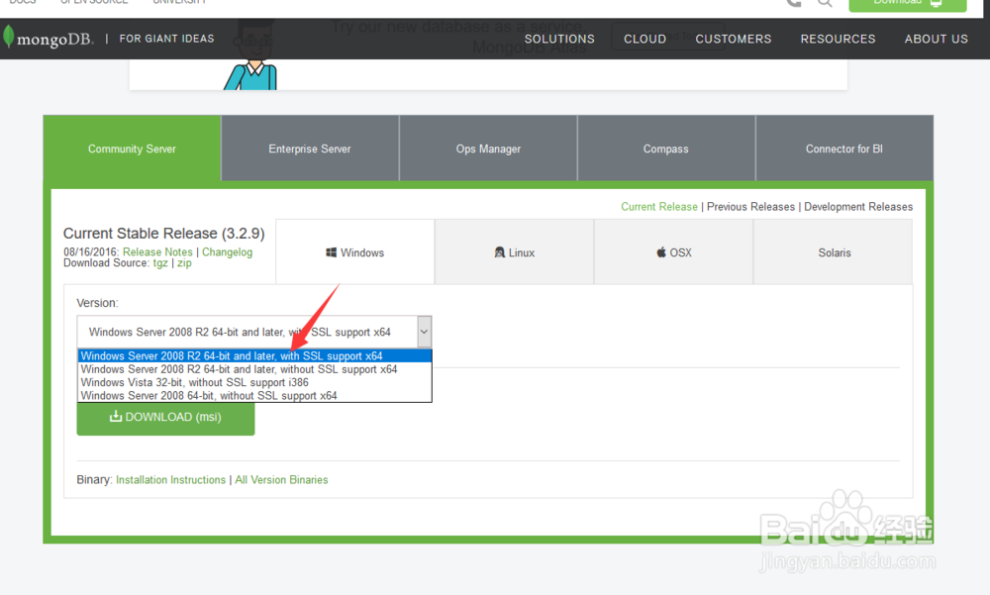Choose '2008 R2 64-bit without SSL support x64'
The image size is (990, 595).
[x=254, y=369]
